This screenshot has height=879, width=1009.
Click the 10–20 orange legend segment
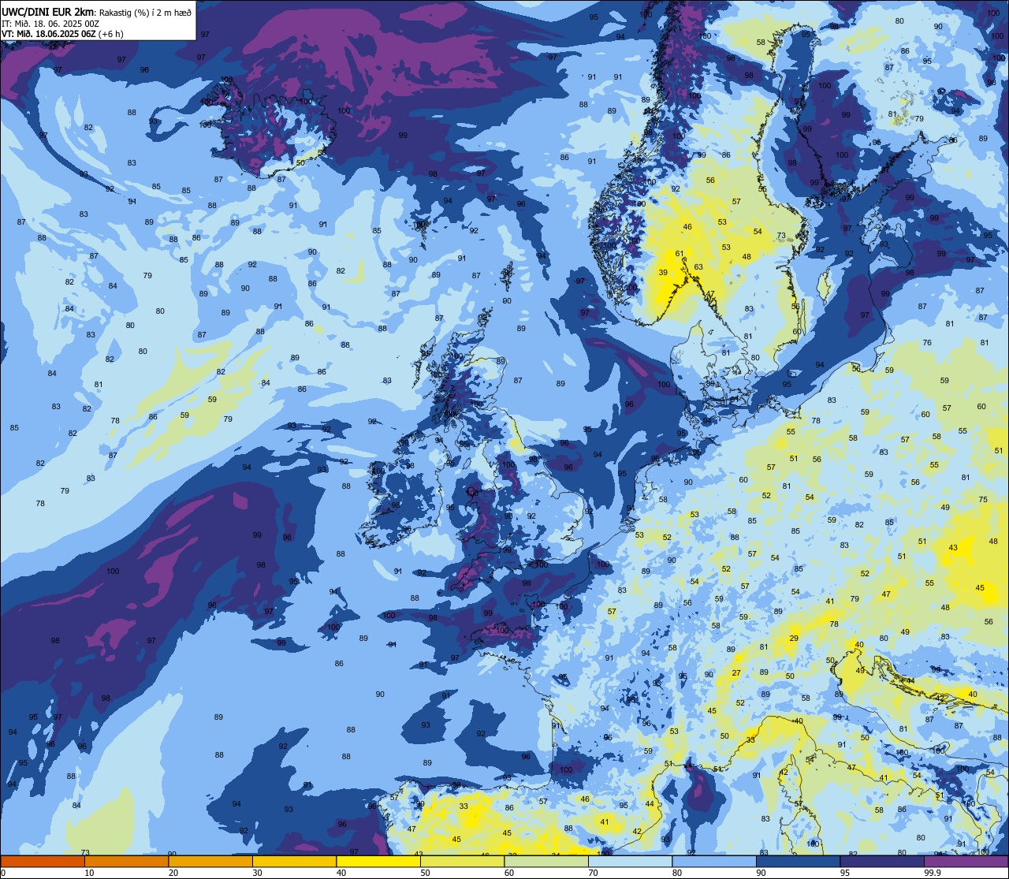(x=127, y=862)
